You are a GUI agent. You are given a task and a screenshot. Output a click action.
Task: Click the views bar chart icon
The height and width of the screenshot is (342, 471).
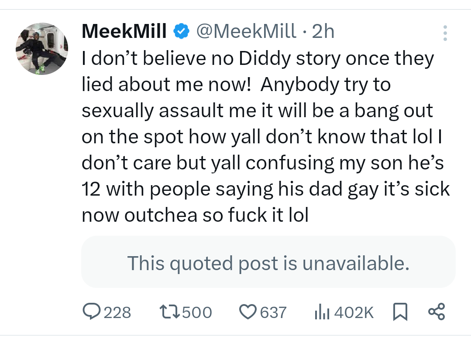[321, 312]
